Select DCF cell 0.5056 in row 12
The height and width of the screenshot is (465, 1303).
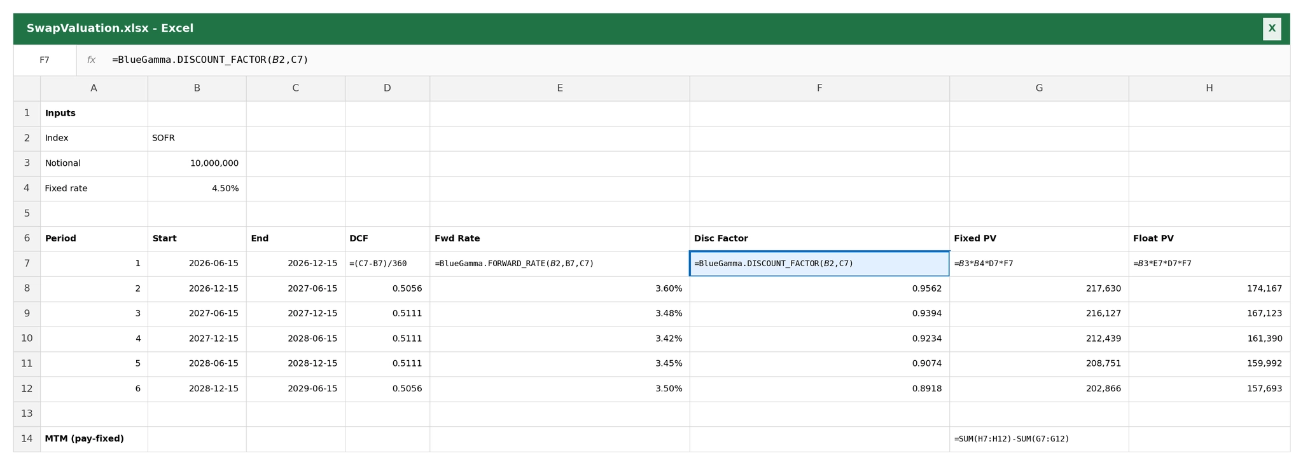coord(387,389)
